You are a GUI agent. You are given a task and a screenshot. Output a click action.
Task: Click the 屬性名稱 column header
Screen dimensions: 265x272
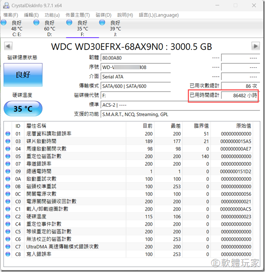pyautogui.click(x=36, y=126)
